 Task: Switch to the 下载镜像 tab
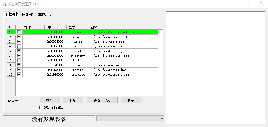12,14
